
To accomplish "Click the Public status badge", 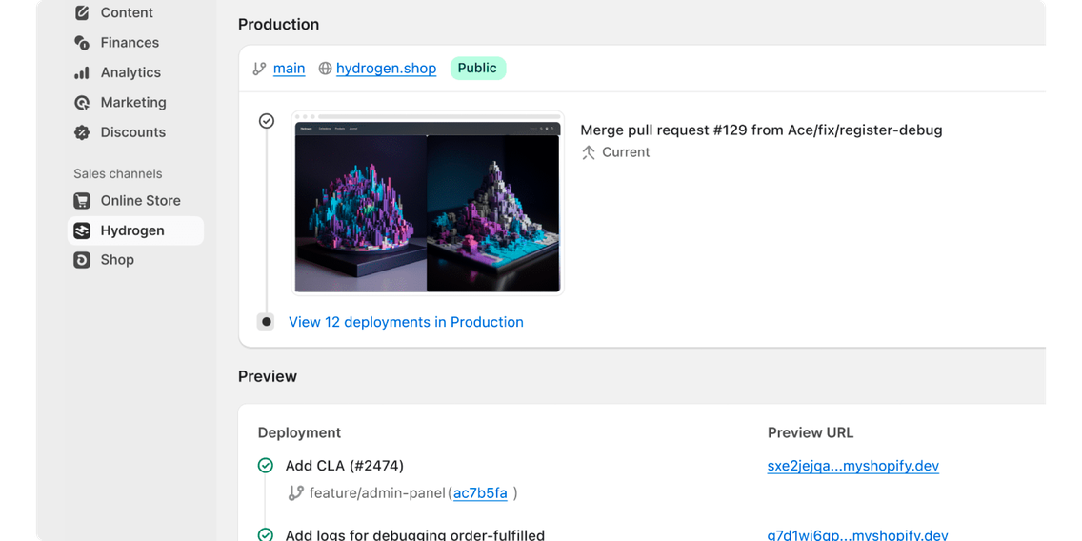I will (477, 69).
